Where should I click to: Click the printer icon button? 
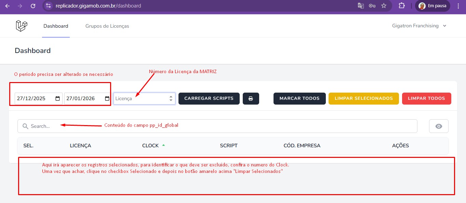(x=251, y=98)
